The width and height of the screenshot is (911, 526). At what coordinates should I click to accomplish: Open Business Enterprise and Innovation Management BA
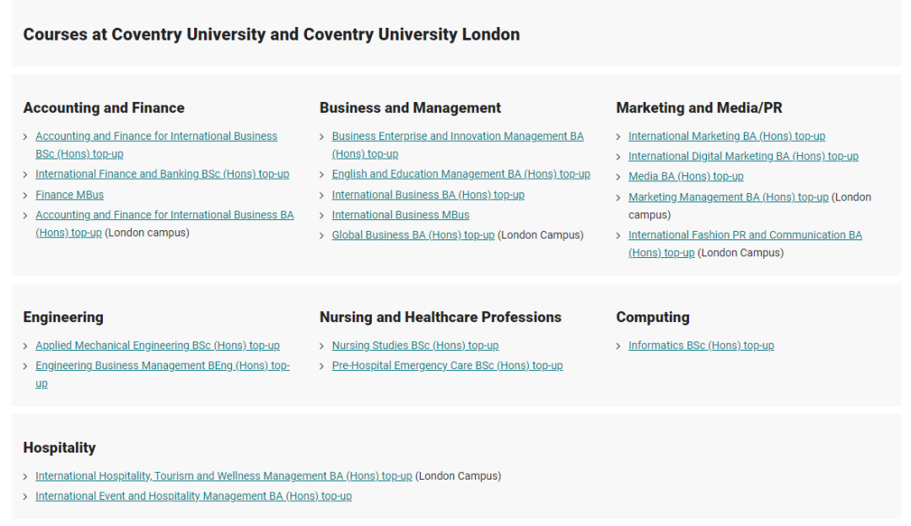click(x=457, y=137)
